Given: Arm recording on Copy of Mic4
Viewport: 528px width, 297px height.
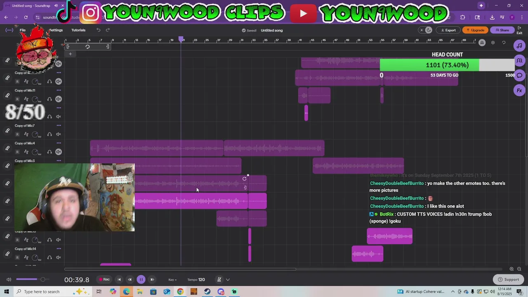Looking at the screenshot, I should 17,152.
